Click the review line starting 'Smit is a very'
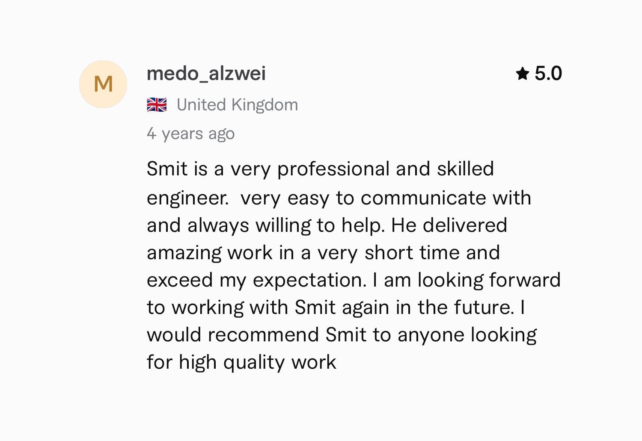Viewport: 642px width, 441px height. click(320, 169)
